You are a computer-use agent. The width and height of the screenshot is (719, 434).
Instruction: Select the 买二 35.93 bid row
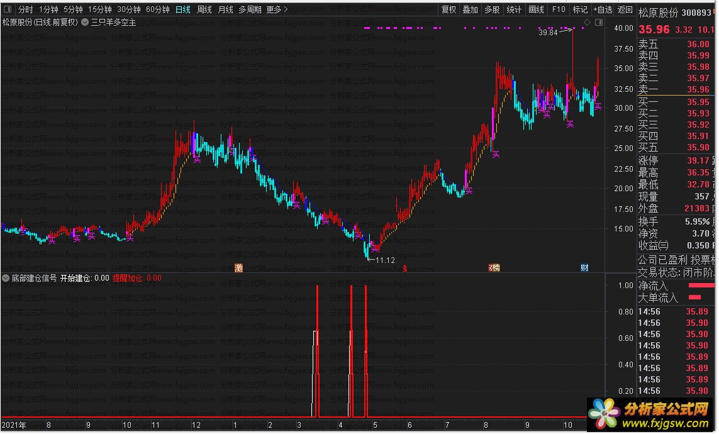click(x=676, y=113)
